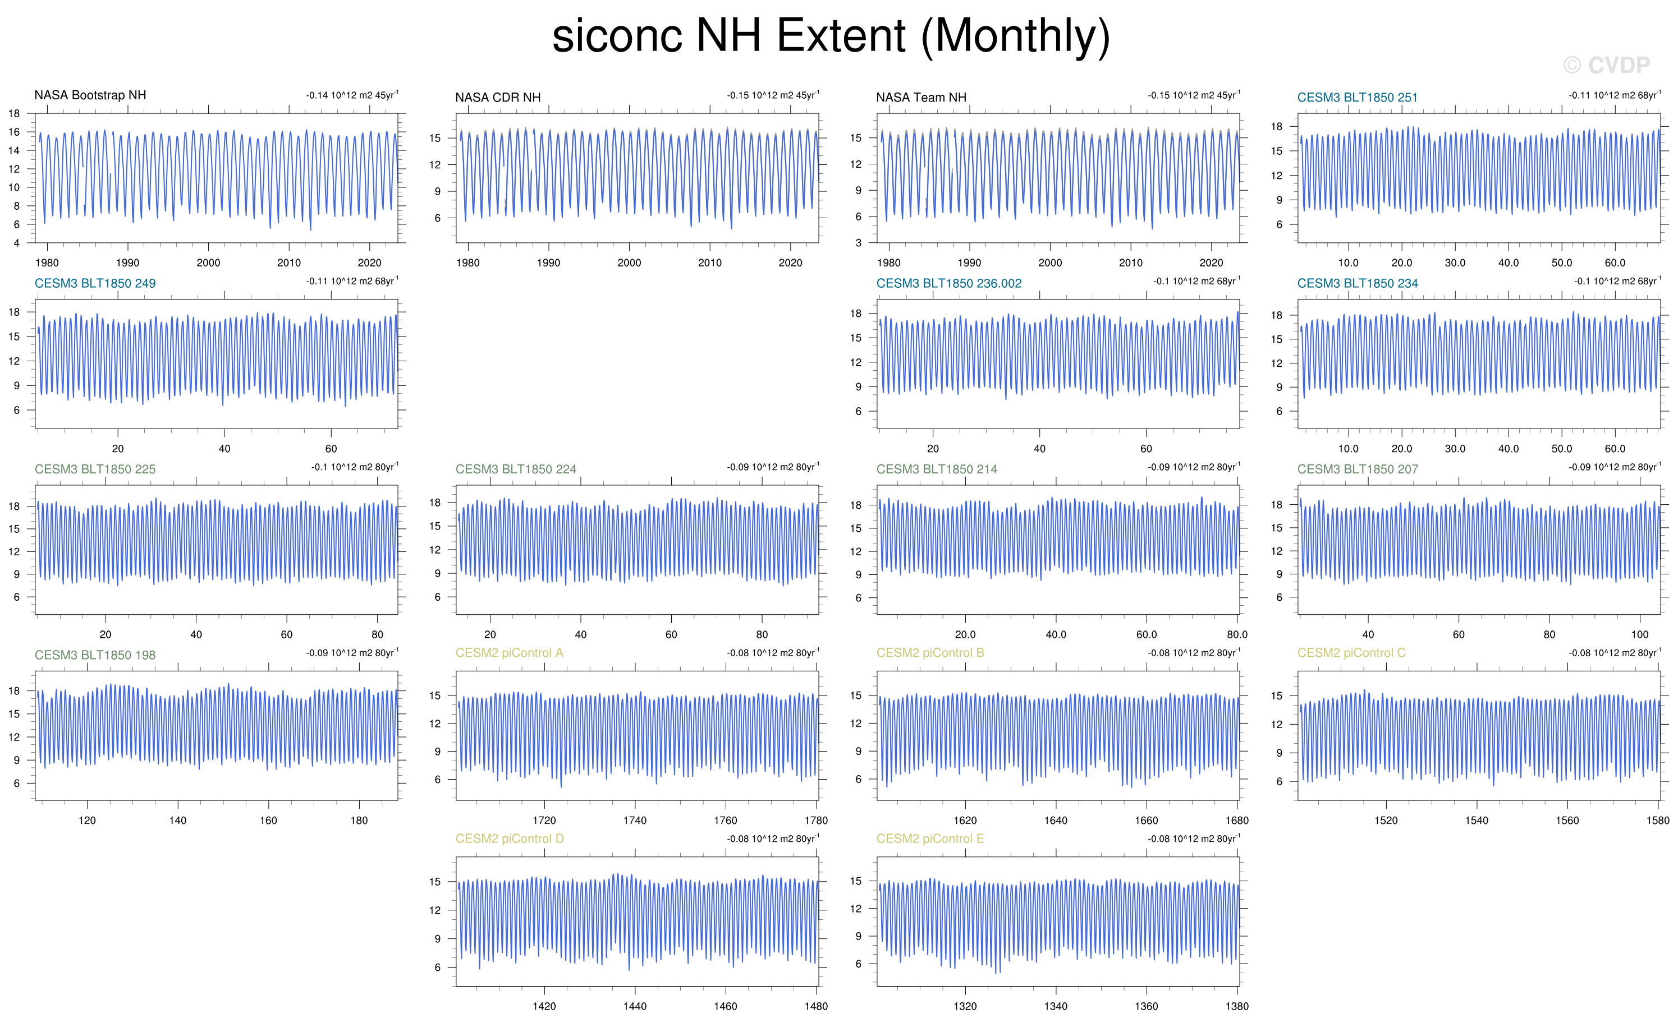The width and height of the screenshot is (1678, 1027).
Task: Click the NASA Bootstrap NH plot title
Action: (x=90, y=95)
